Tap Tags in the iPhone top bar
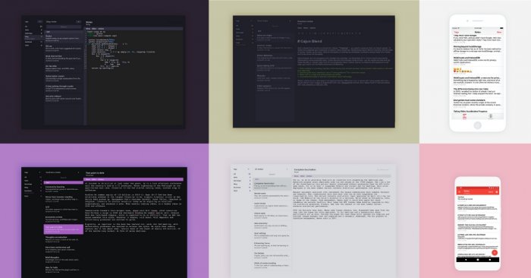This screenshot has width=531, height=278. point(456,32)
